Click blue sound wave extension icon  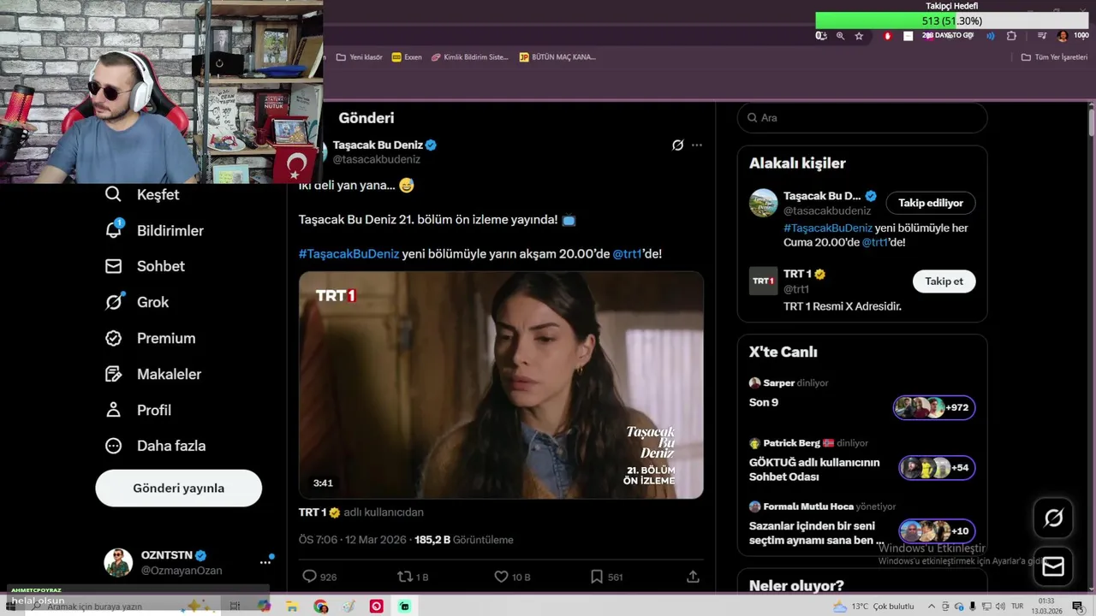tap(991, 36)
